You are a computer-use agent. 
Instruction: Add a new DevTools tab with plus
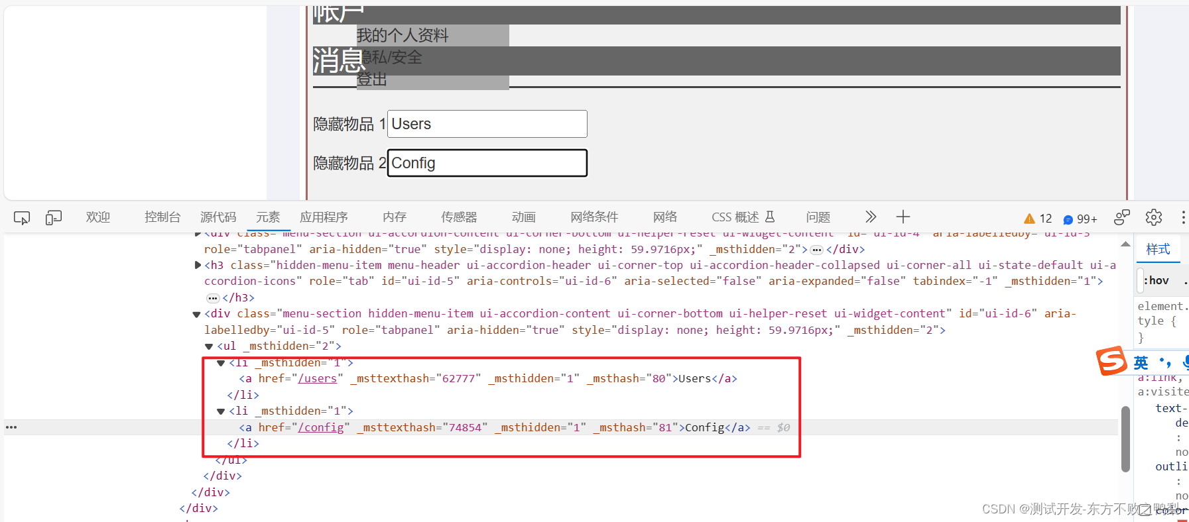point(903,217)
